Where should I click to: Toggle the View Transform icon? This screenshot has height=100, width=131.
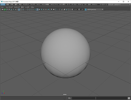(86, 10)
